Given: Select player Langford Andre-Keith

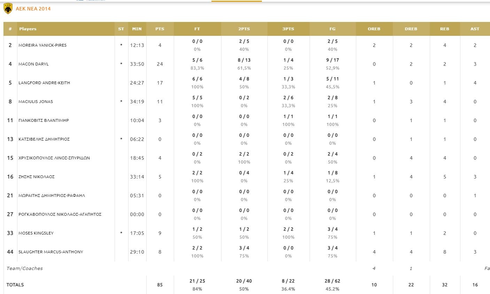Looking at the screenshot, I should 44,83.
